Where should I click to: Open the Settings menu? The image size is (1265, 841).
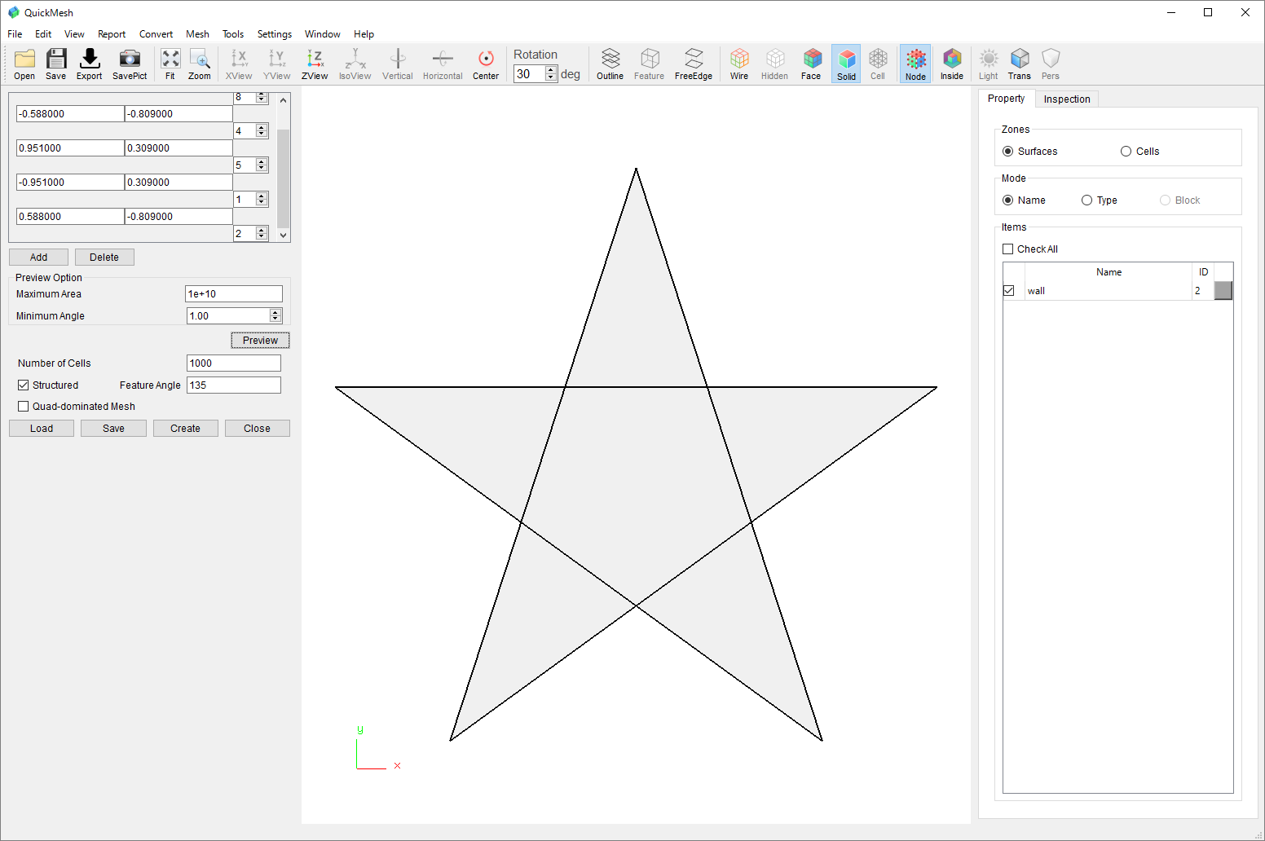275,34
